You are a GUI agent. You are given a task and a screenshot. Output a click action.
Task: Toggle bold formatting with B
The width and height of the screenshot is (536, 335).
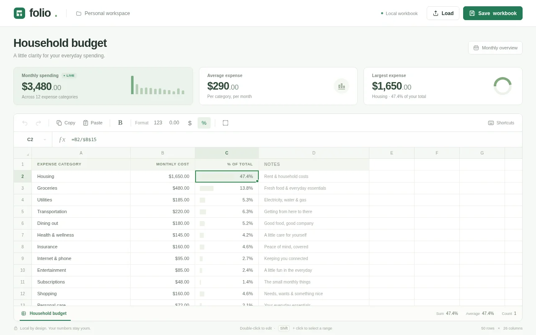click(x=120, y=123)
